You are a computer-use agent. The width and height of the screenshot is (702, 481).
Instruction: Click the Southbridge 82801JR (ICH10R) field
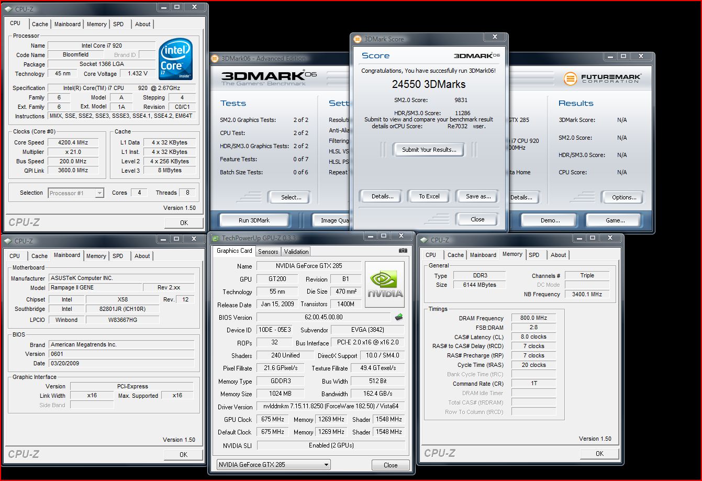click(x=123, y=309)
